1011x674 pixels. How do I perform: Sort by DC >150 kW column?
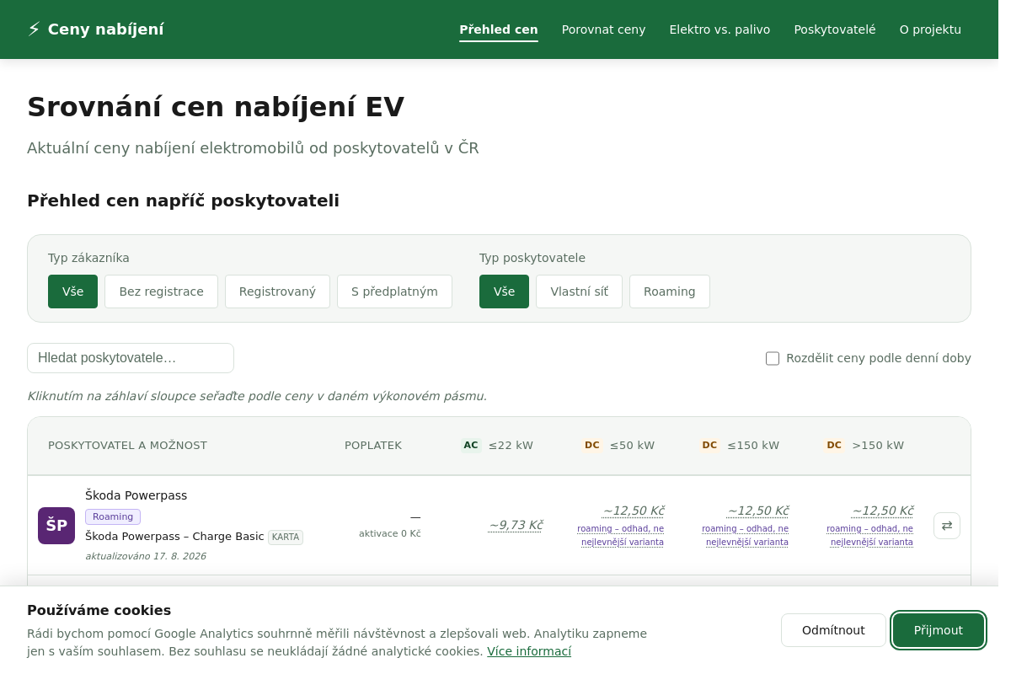(x=864, y=446)
